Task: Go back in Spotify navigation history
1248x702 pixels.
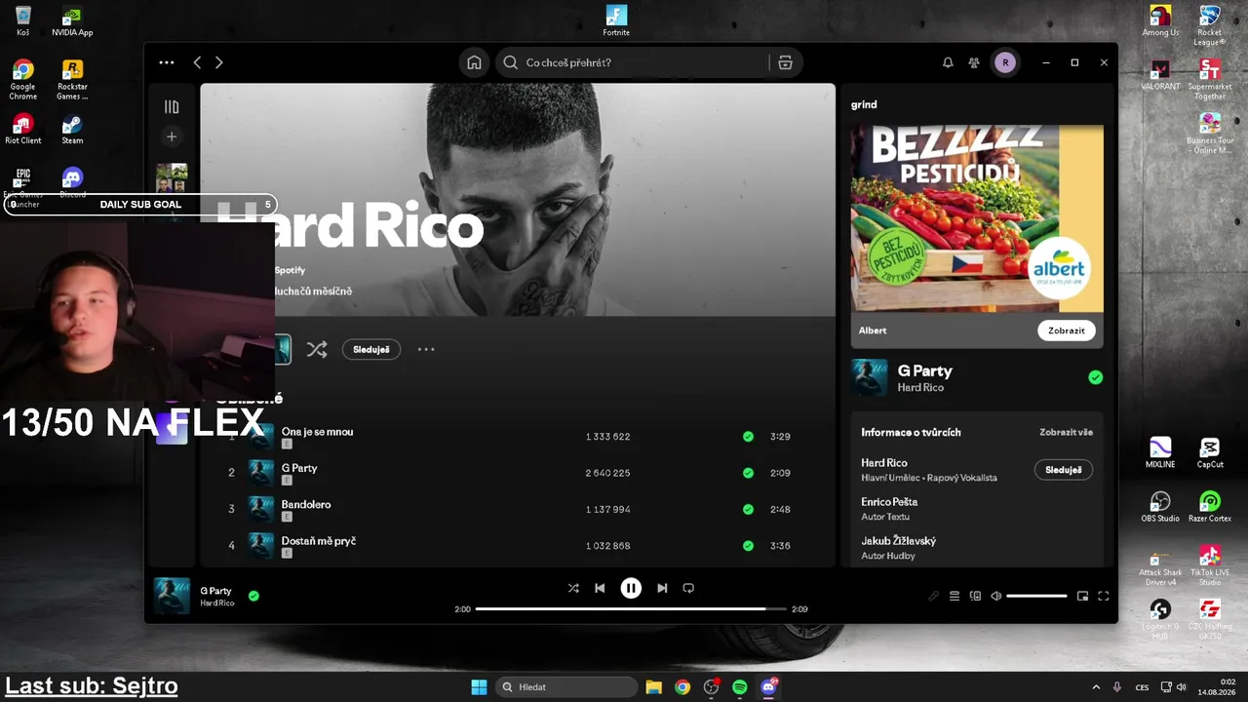Action: 197,62
